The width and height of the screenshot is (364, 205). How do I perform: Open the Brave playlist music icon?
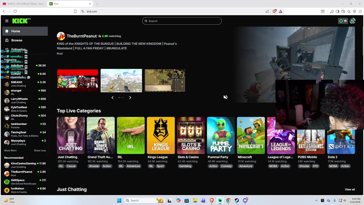(x=332, y=11)
